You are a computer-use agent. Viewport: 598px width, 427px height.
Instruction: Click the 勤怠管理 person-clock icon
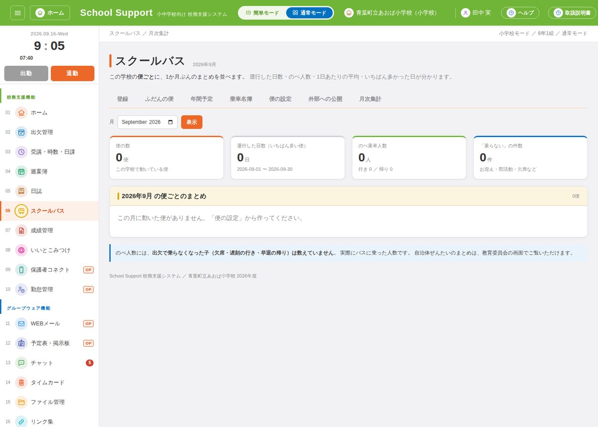click(x=21, y=289)
